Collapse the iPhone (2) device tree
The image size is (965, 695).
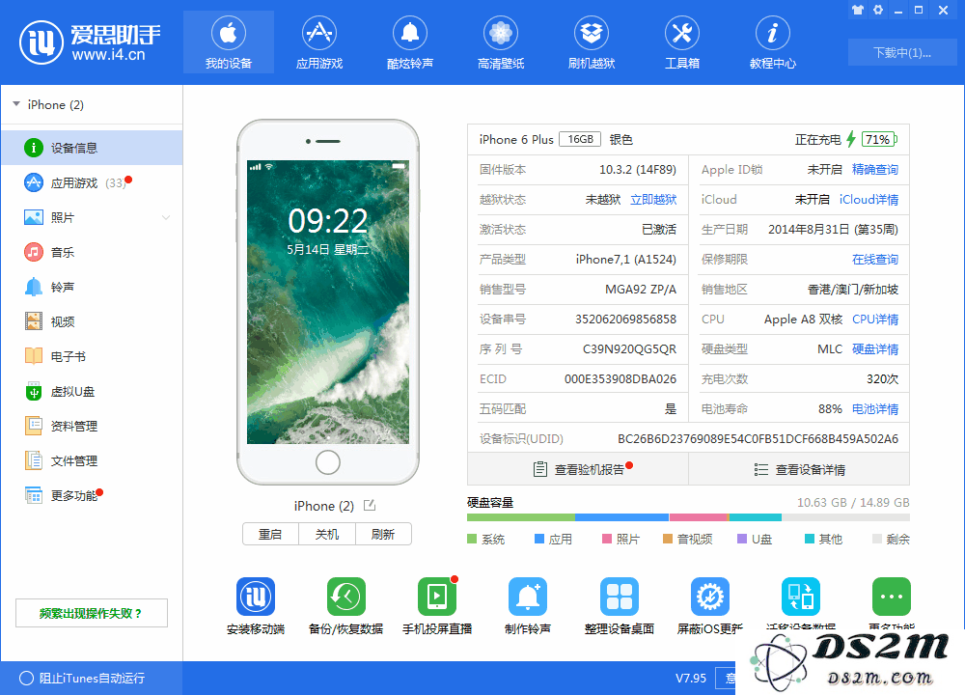(16, 104)
